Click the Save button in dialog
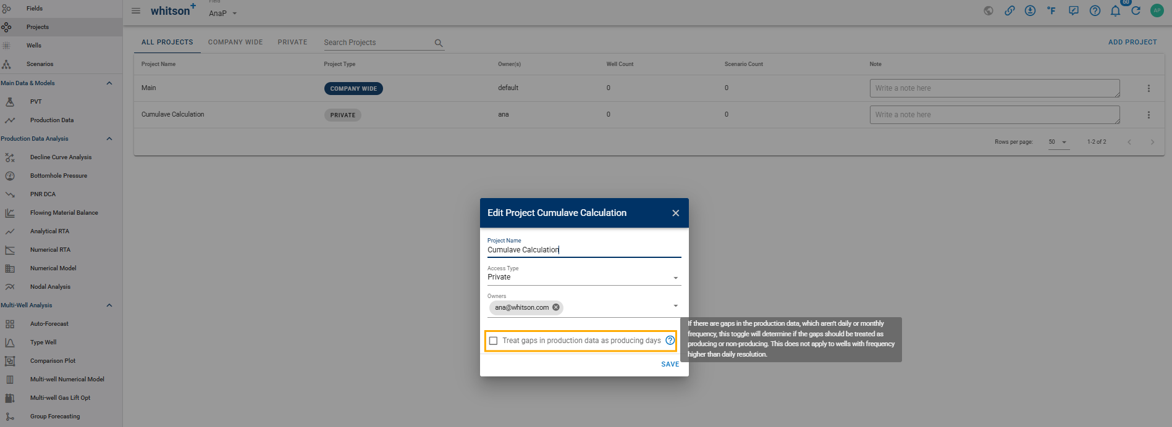Viewport: 1172px width, 427px height. (670, 364)
